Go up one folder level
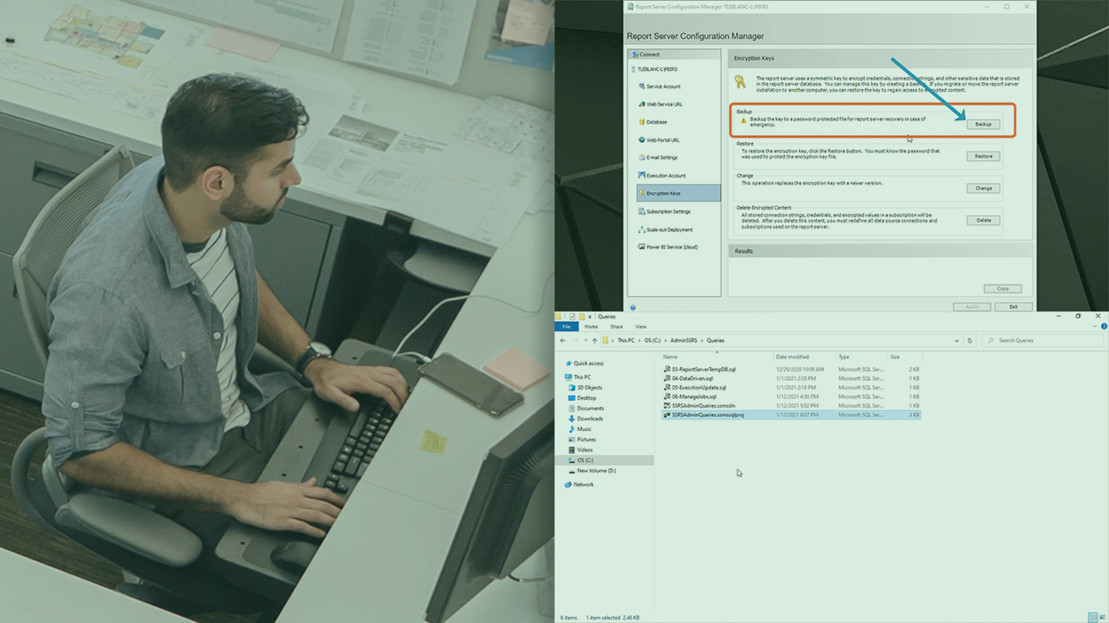The width and height of the screenshot is (1109, 623). point(594,340)
